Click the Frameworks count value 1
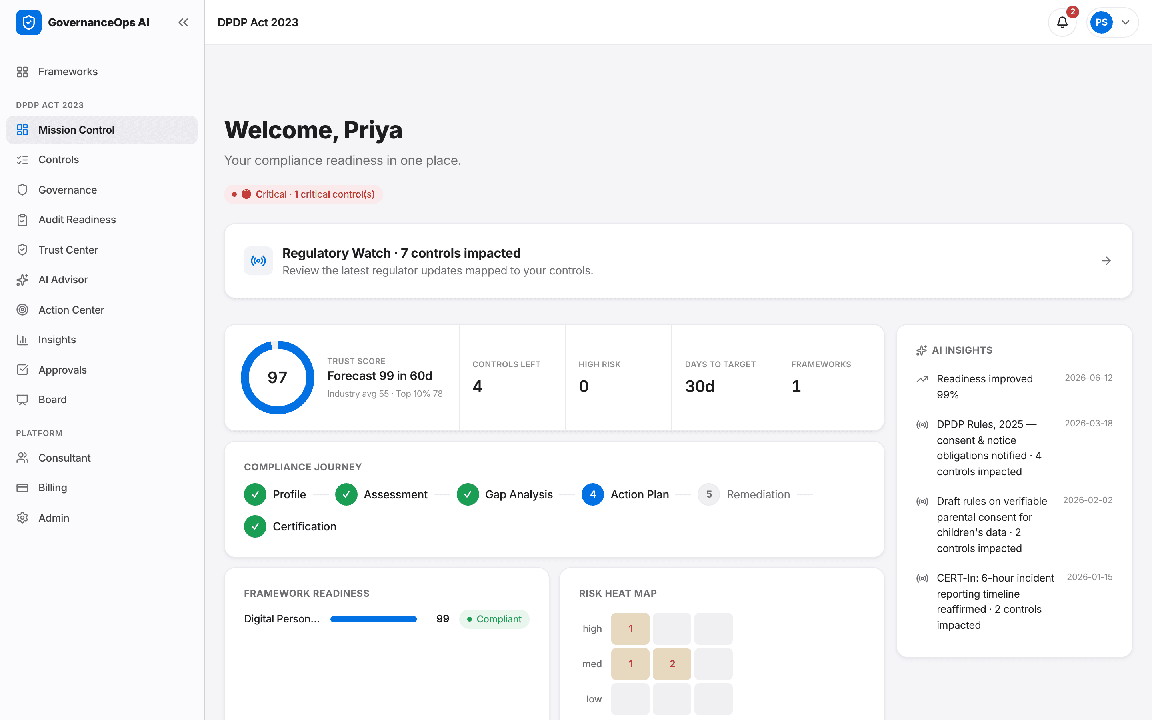The height and width of the screenshot is (720, 1152). tap(796, 386)
